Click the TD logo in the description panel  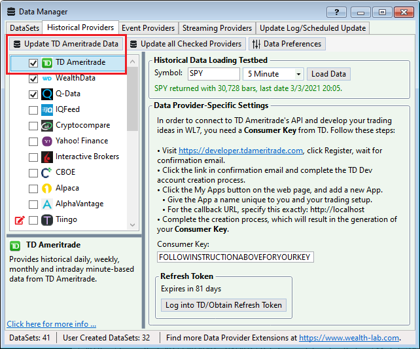pos(15,246)
